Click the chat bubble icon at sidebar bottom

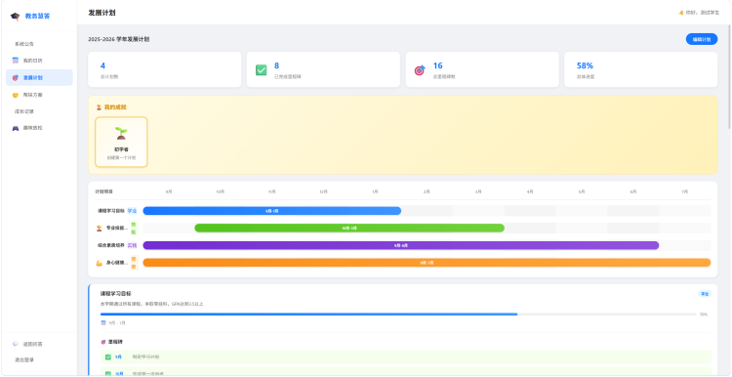pyautogui.click(x=15, y=344)
